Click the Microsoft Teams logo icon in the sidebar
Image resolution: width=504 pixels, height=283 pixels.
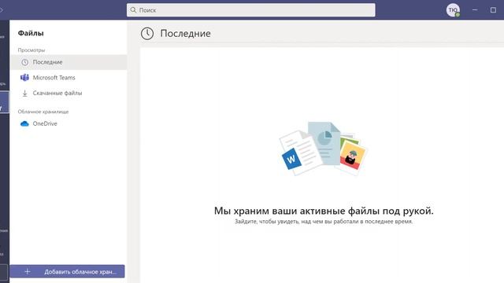click(x=24, y=78)
